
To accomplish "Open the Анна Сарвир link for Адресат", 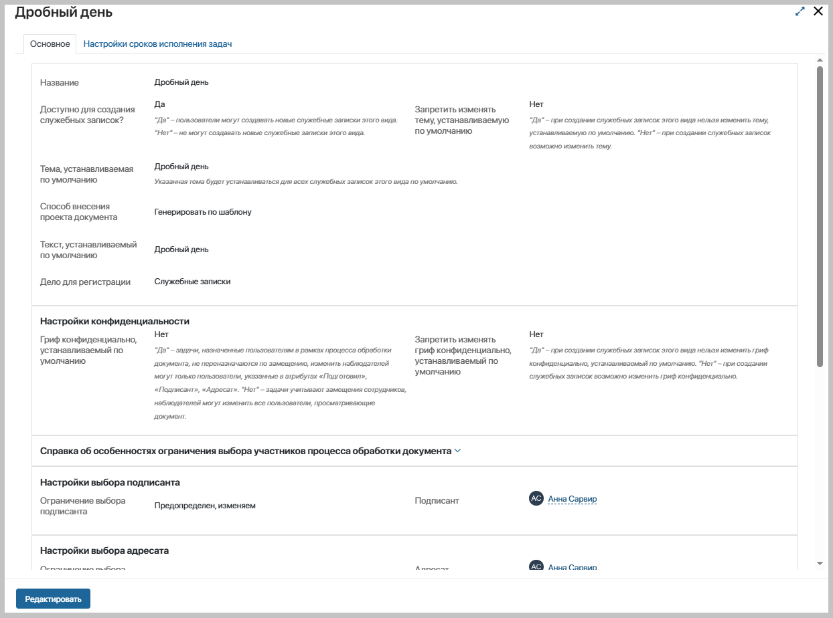I will point(572,567).
